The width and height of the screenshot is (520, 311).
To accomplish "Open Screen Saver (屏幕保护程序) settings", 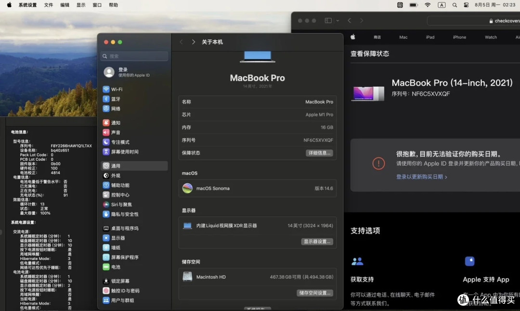I will pyautogui.click(x=134, y=257).
